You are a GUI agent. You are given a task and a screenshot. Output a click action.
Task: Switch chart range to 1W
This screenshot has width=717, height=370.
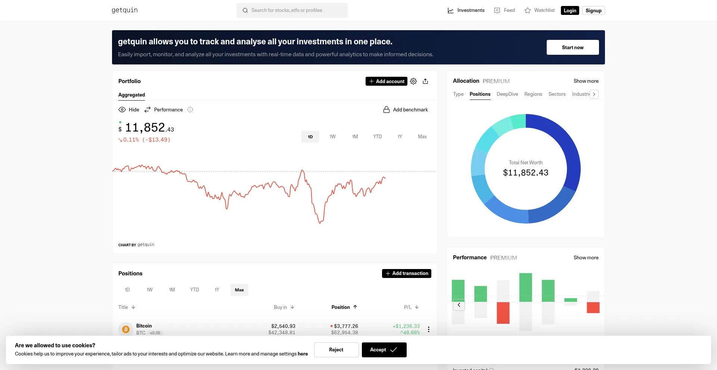333,137
